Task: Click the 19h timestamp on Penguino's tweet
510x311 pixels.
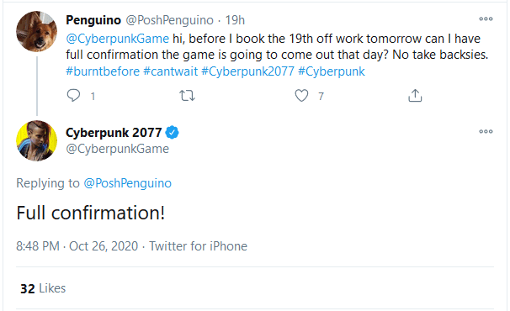Action: (x=235, y=20)
